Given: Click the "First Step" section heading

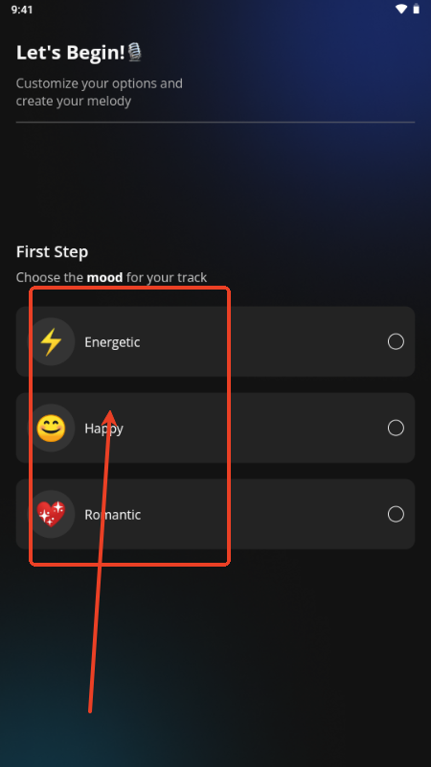Looking at the screenshot, I should [53, 252].
